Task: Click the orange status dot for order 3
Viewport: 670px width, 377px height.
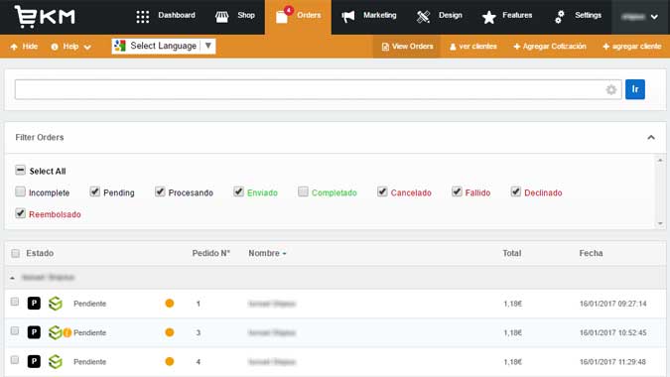Action: [x=169, y=332]
